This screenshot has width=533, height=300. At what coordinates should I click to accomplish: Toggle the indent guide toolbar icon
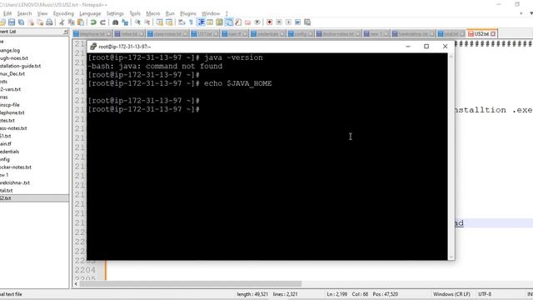(x=201, y=22)
